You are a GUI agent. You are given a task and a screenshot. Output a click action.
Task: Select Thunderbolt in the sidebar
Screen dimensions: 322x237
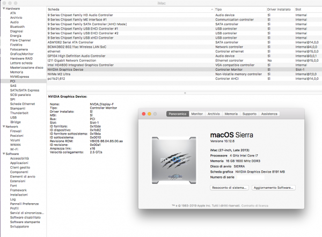point(19,113)
